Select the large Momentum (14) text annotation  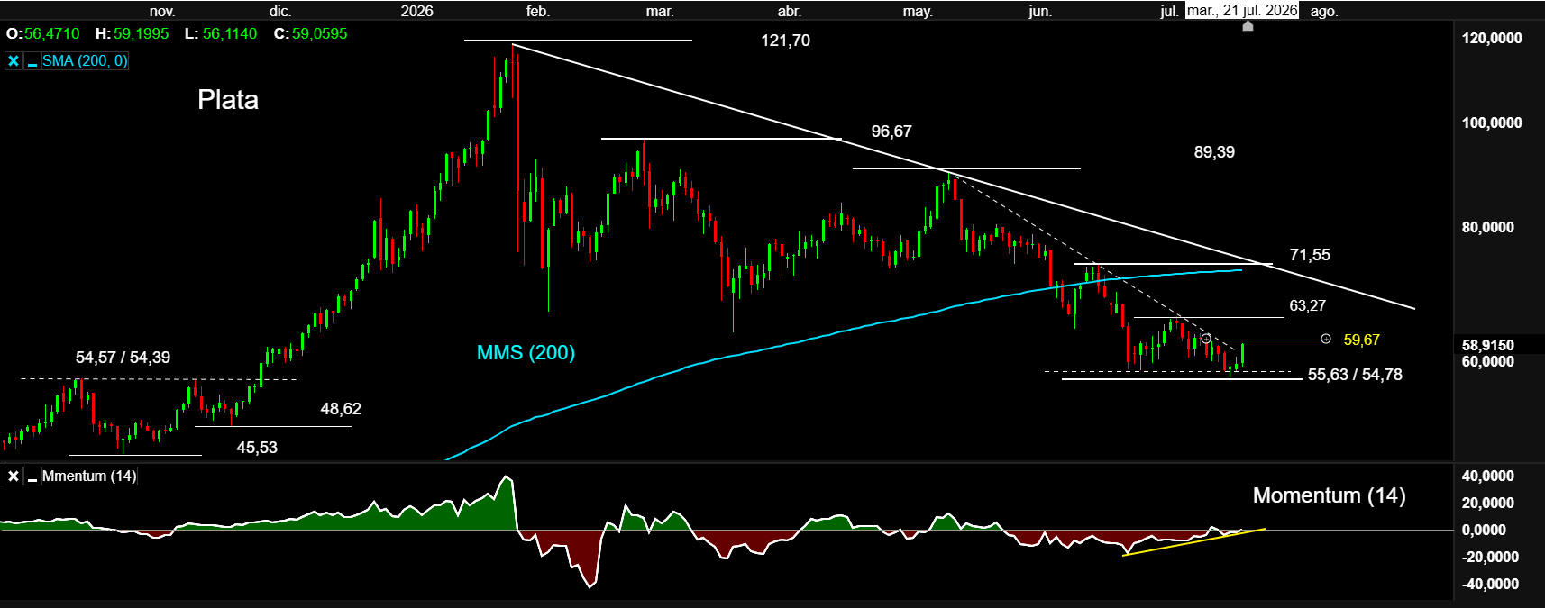tap(1329, 495)
